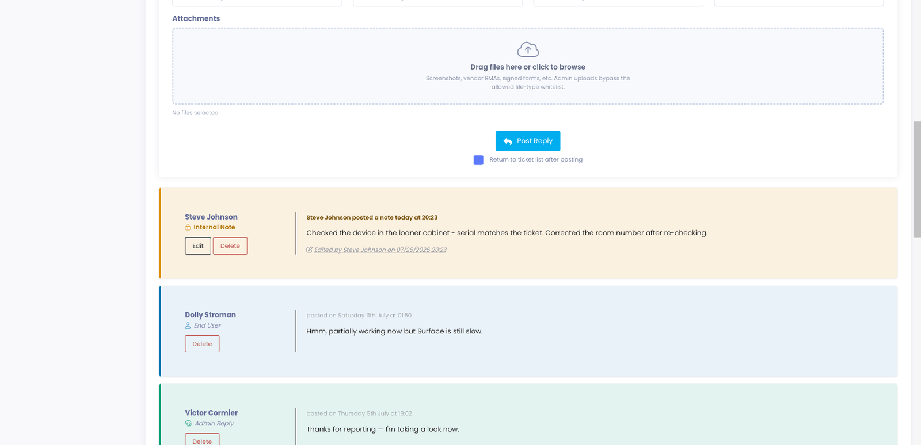Post the reply
Screen dimensions: 921x445
click(528, 141)
